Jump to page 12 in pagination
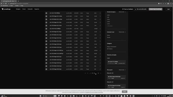The width and height of the screenshot is (173, 97). coord(98,73)
